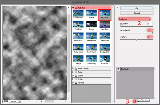Click the Brush Size slider track

point(137,26)
